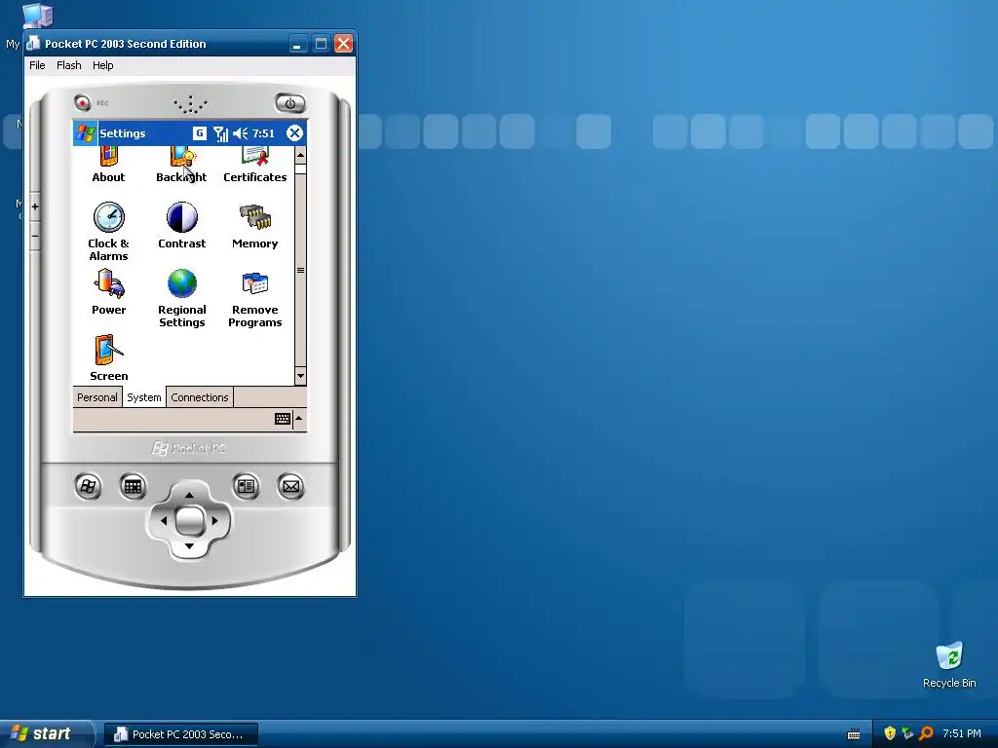Tap the Pocket PC Start flag icon
The image size is (998, 748).
pos(86,132)
